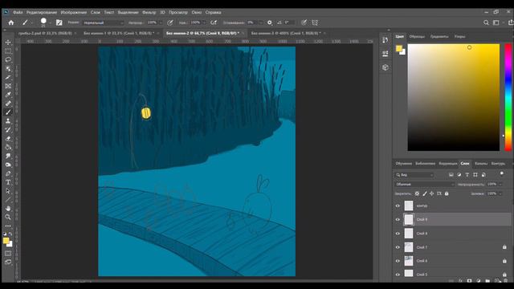Expand the layer Непрозрачность arrow
514x289 pixels.
click(x=500, y=184)
